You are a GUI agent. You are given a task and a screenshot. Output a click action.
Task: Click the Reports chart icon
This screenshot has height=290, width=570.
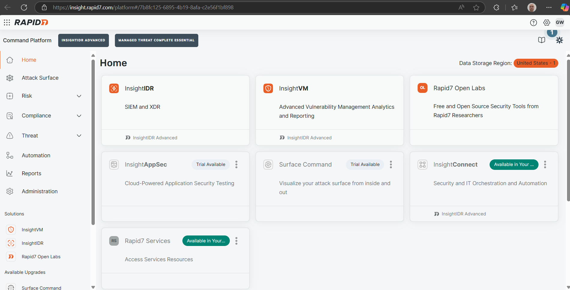10,173
